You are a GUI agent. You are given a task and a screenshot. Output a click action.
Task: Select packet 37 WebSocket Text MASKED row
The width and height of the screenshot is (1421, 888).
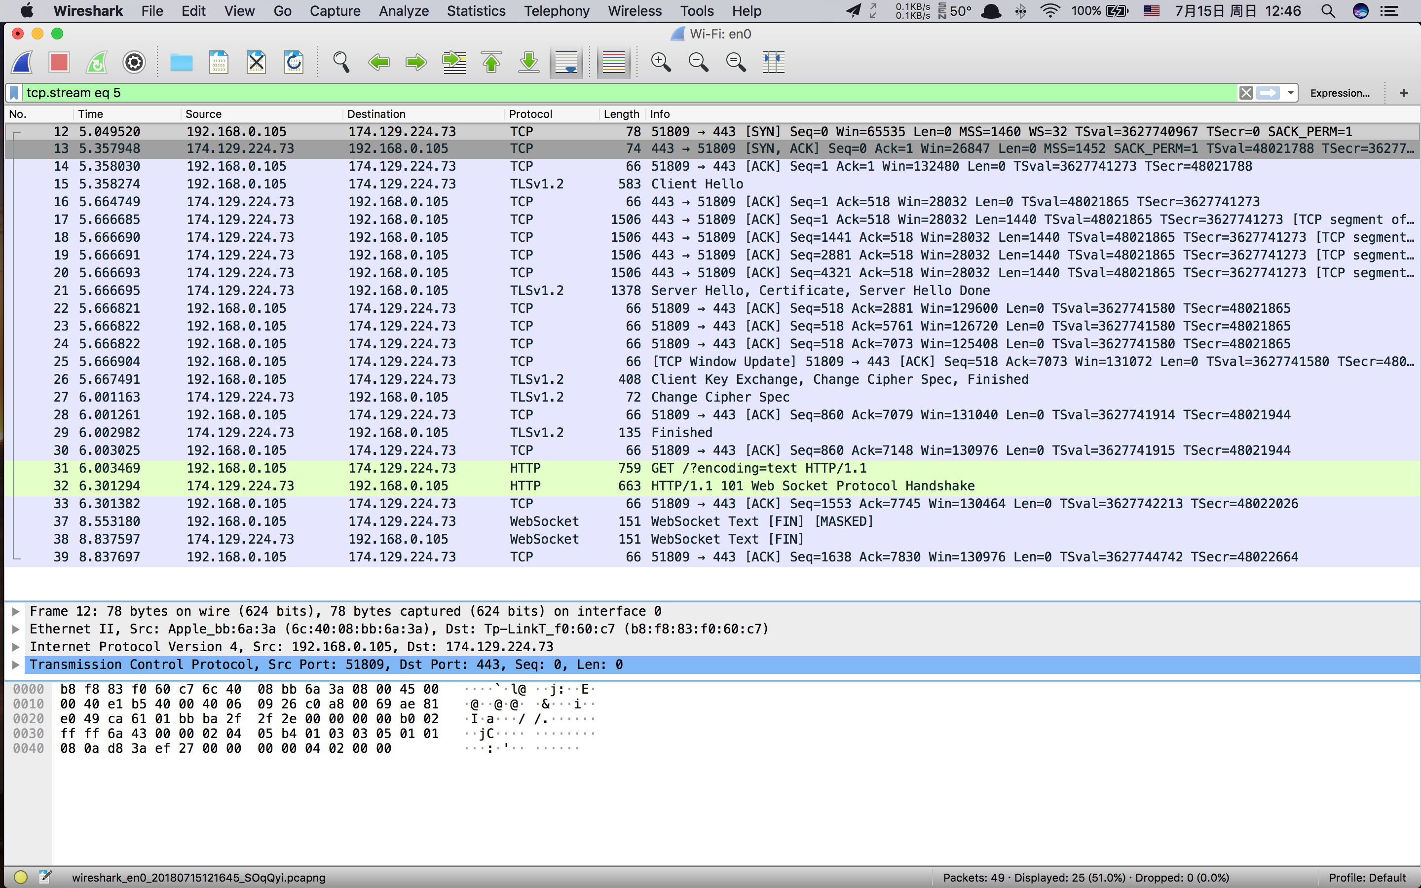[711, 521]
